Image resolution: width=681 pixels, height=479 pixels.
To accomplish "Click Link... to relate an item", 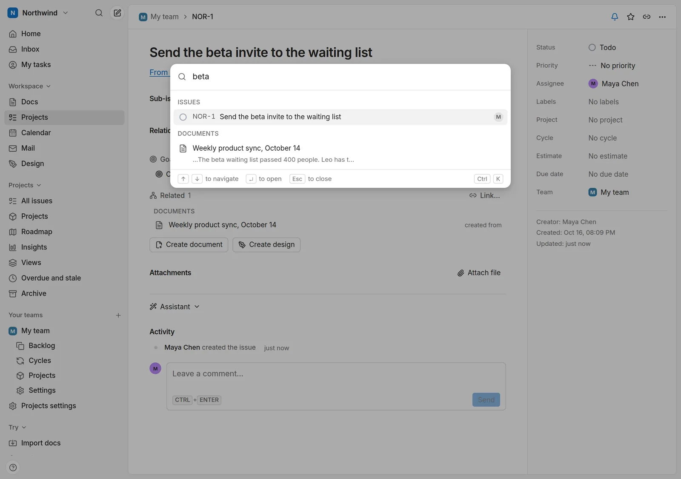I will point(484,195).
